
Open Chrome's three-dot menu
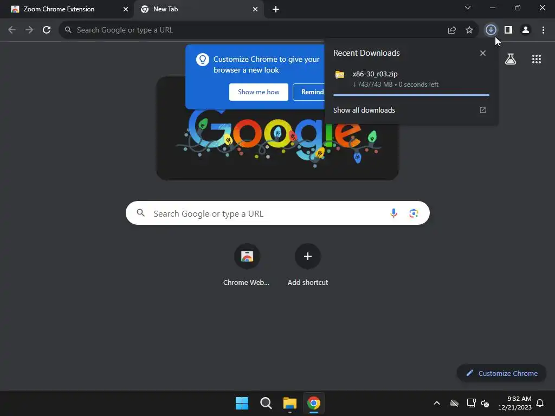pos(543,30)
